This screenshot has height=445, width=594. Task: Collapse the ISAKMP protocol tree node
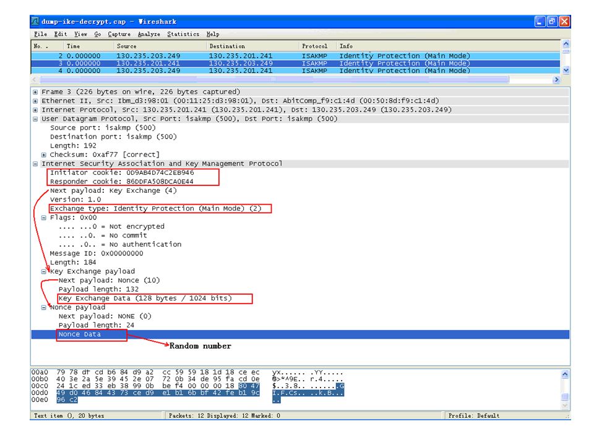[35, 164]
